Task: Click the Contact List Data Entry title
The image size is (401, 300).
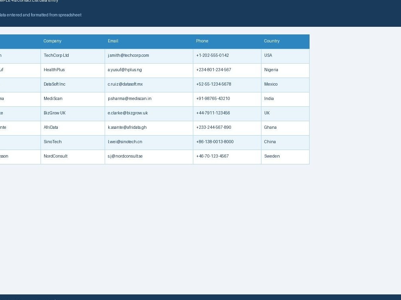Action: point(38,1)
